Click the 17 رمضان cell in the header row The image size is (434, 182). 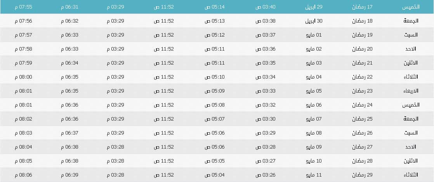click(x=362, y=7)
